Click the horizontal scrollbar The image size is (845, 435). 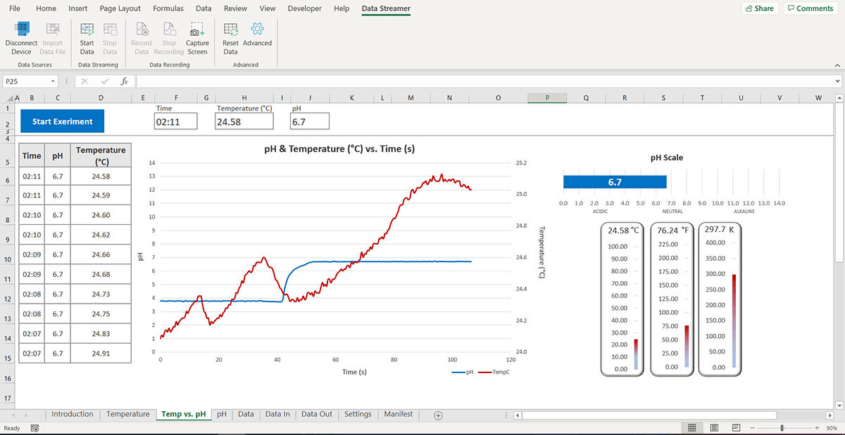651,415
